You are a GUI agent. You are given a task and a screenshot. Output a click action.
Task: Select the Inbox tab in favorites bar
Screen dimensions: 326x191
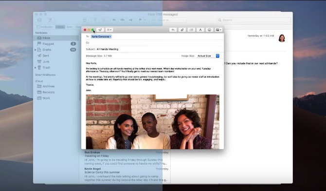tap(60, 27)
